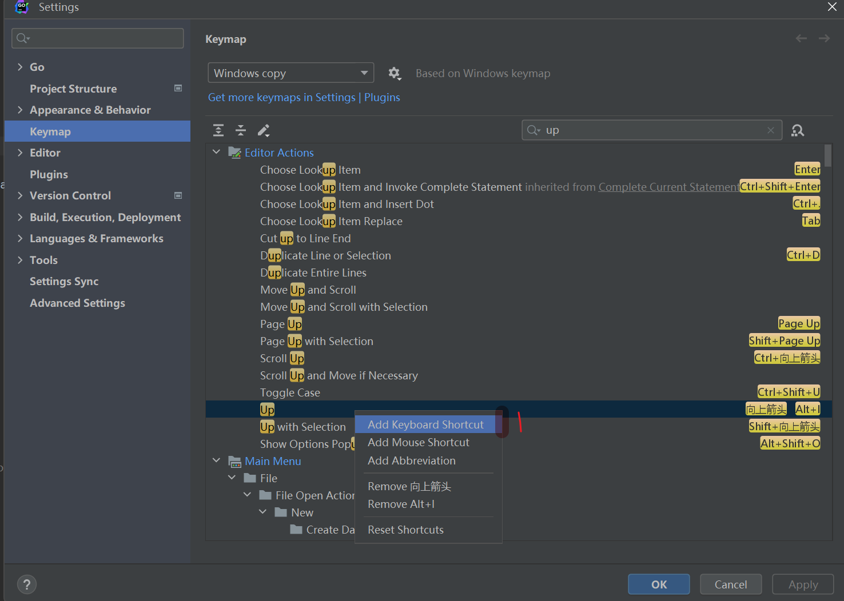Expand the Tools settings section
Image resolution: width=844 pixels, height=601 pixels.
point(20,260)
